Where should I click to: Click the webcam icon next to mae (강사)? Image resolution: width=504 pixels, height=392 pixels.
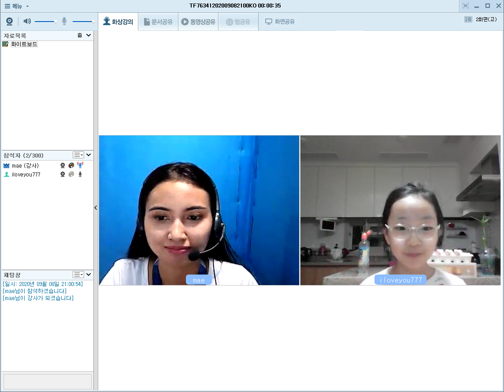coord(63,166)
